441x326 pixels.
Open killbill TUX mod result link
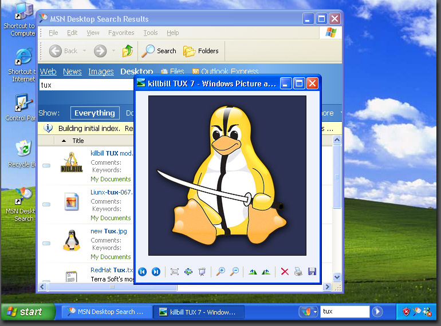(x=112, y=153)
